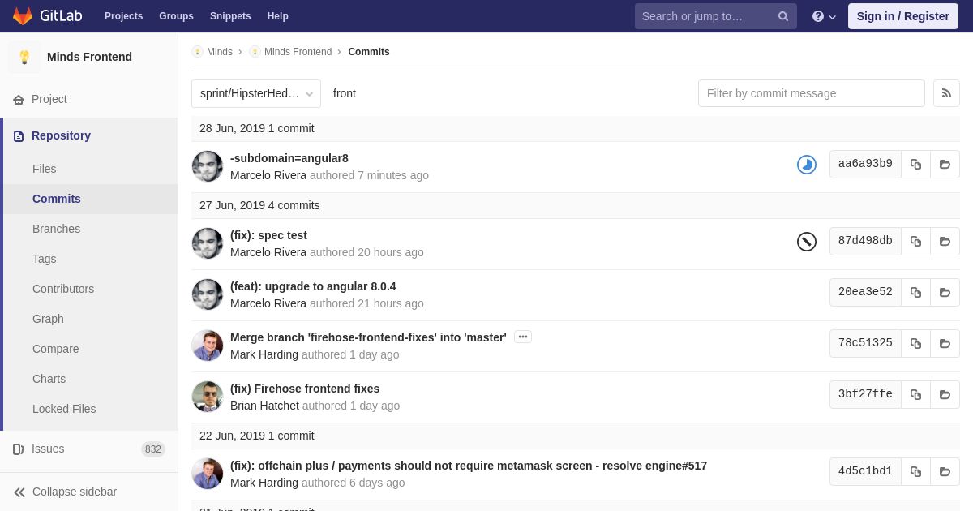973x511 pixels.
Task: Open Locked Files in the sidebar
Action: [64, 409]
